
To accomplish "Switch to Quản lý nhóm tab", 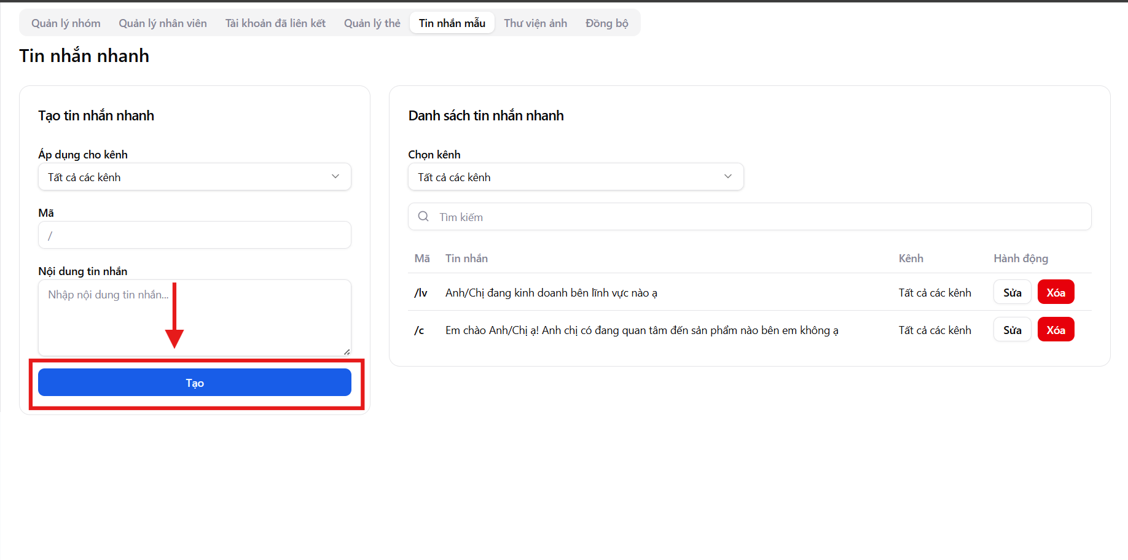I will click(x=66, y=23).
